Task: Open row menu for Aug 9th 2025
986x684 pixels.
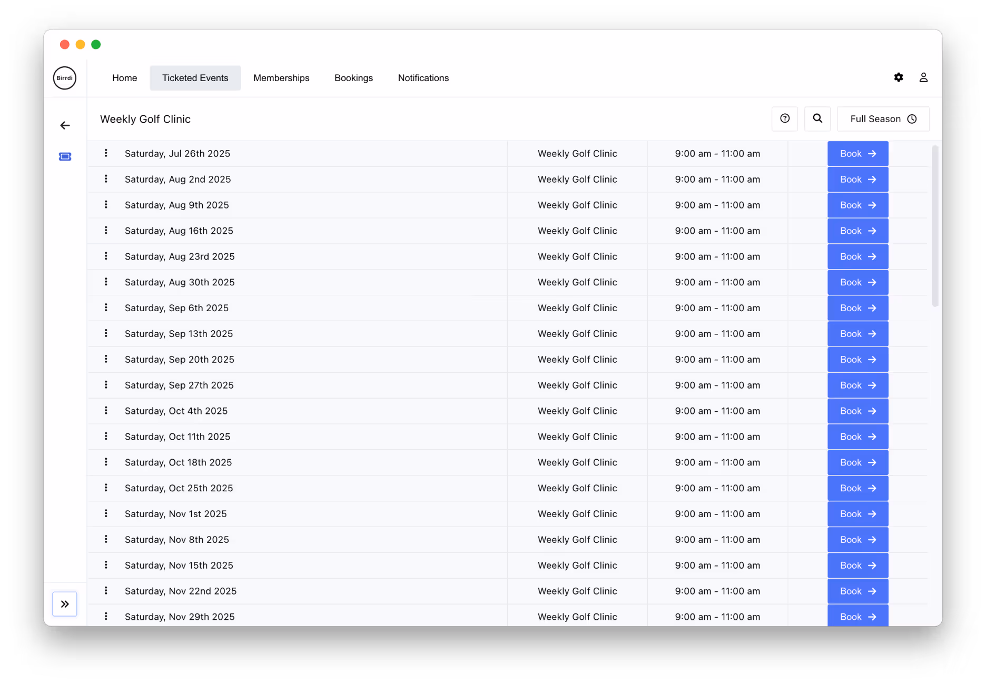Action: point(106,205)
